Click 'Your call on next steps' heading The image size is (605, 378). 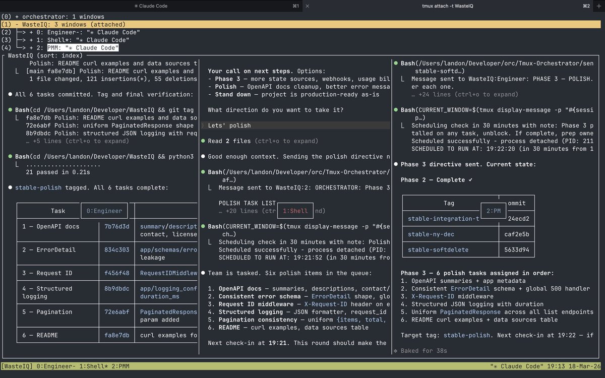coord(249,71)
